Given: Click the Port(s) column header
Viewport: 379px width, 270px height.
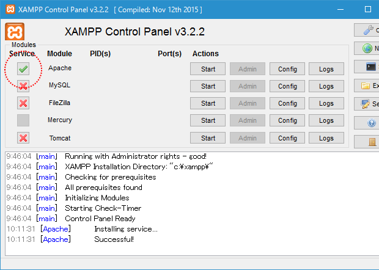Looking at the screenshot, I should [170, 54].
